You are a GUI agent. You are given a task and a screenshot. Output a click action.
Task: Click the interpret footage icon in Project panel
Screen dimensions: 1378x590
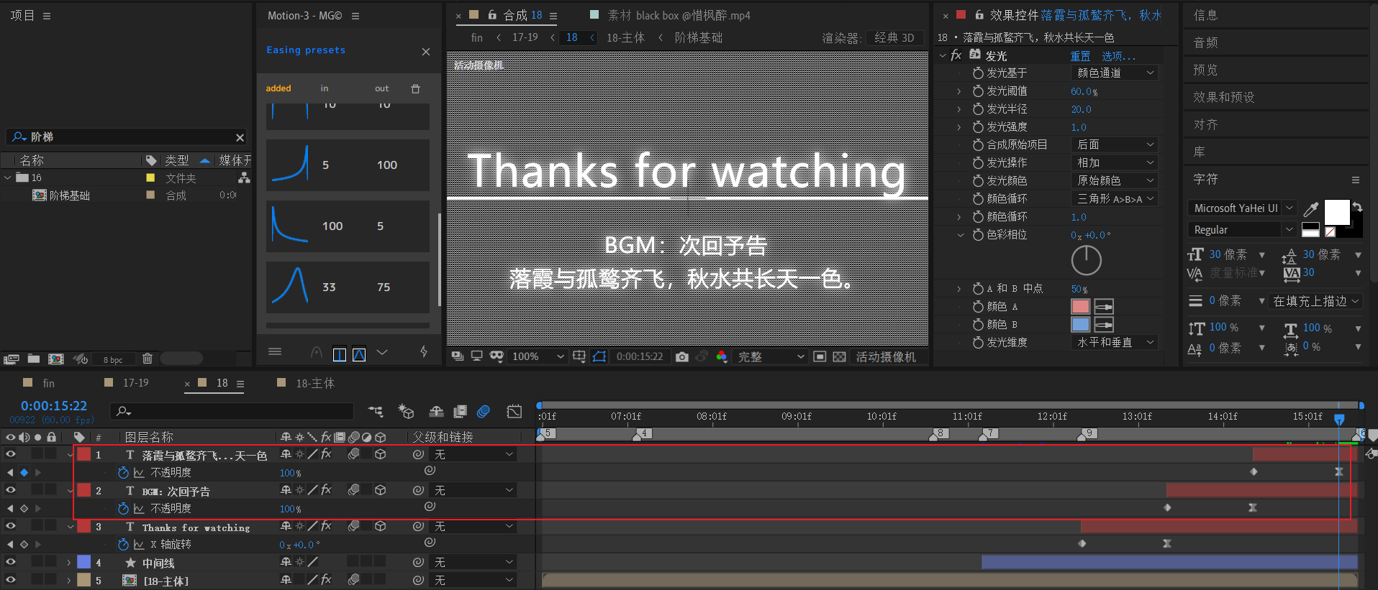[x=11, y=359]
